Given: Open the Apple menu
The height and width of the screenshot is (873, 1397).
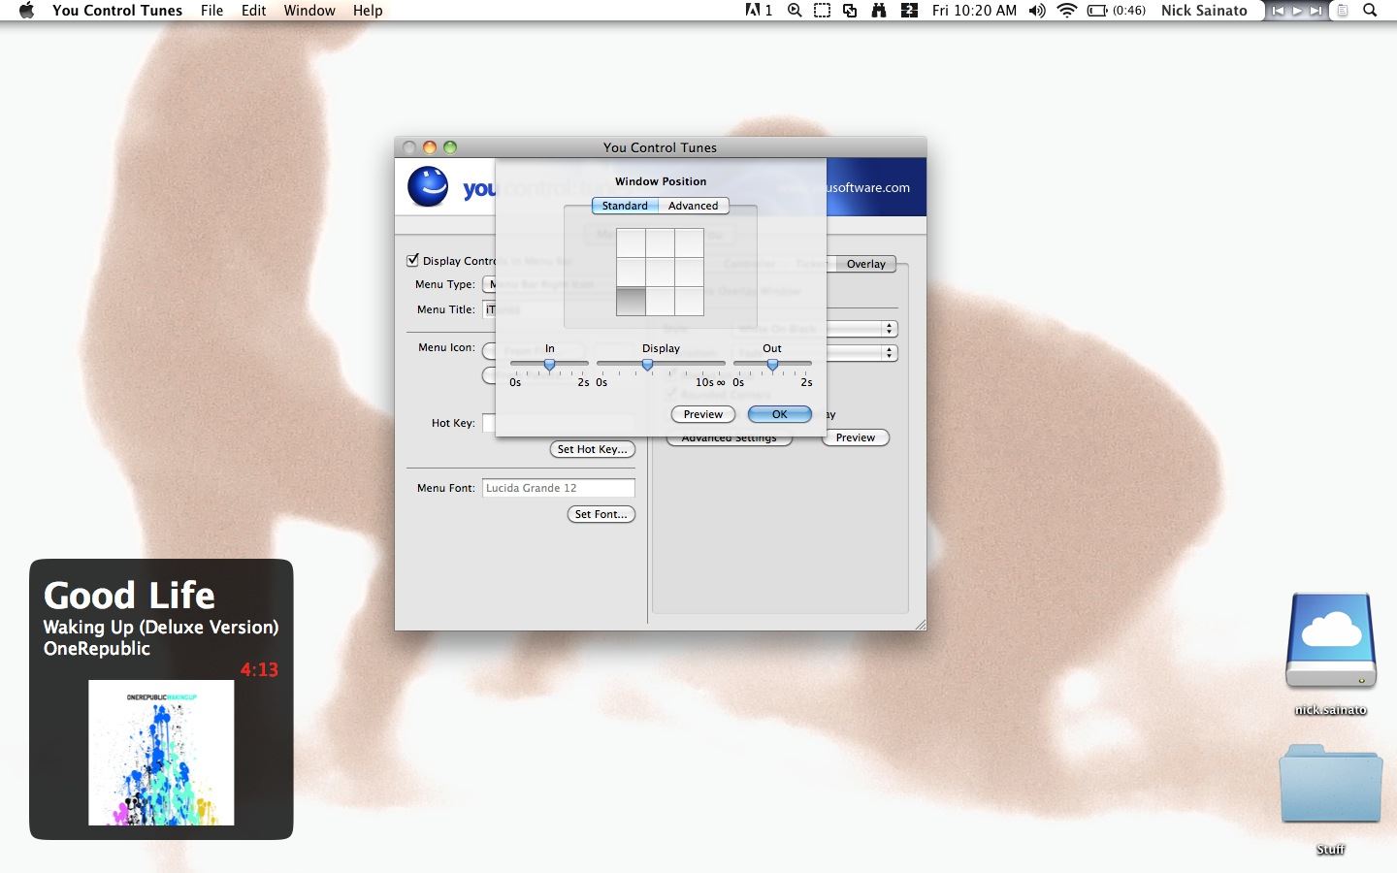Looking at the screenshot, I should pyautogui.click(x=26, y=11).
